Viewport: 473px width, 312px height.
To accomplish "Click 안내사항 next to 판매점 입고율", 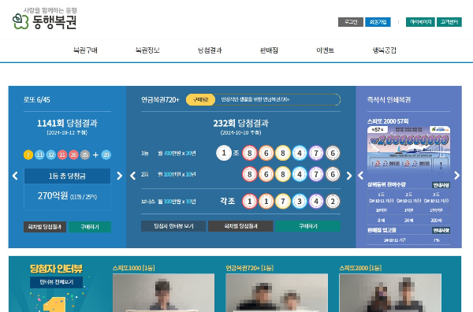I will (441, 231).
